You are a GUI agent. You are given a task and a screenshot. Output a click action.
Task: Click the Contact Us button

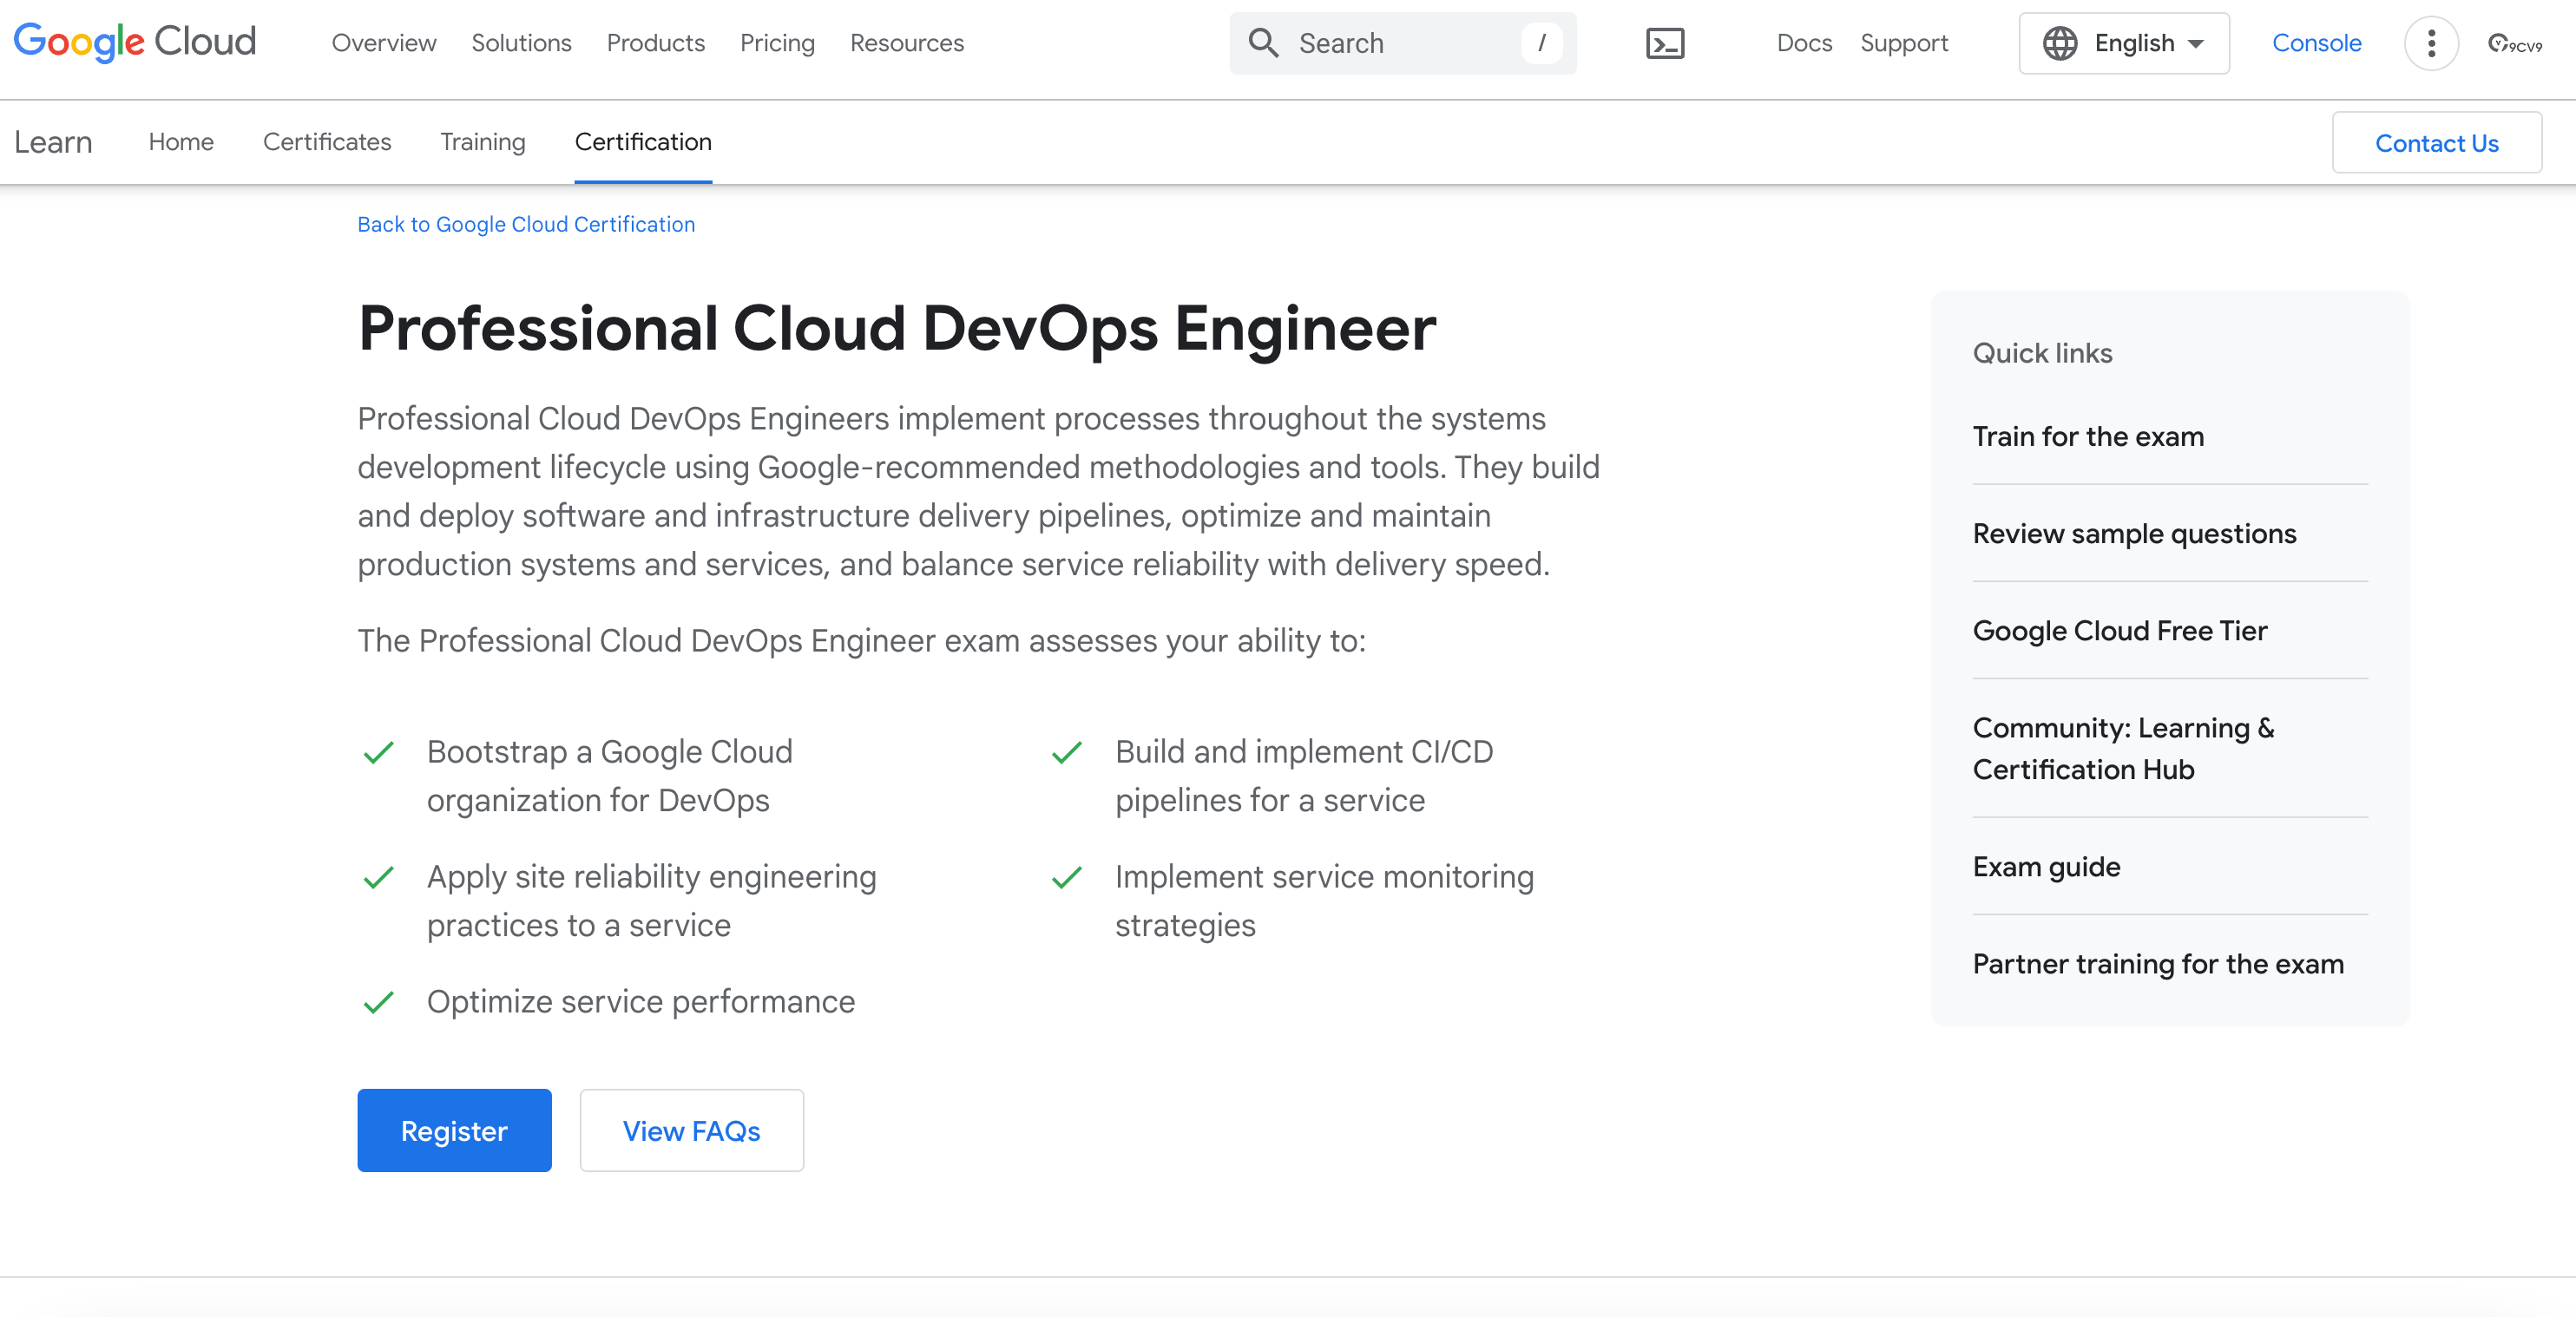click(2437, 142)
